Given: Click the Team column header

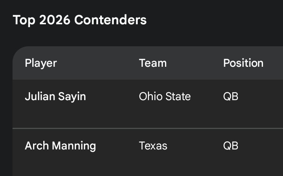Looking at the screenshot, I should [153, 63].
